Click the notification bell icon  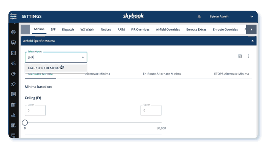click(x=199, y=17)
